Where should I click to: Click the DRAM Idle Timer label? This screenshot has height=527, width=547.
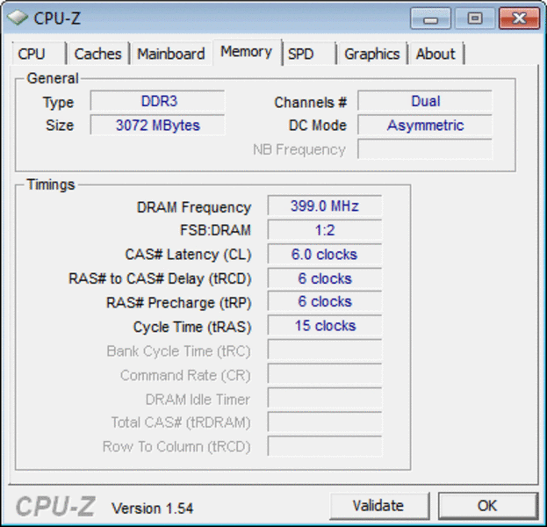tap(198, 400)
